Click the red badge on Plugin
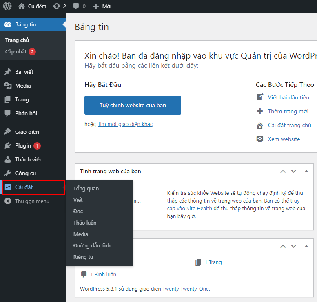Screen dimensions: 317x302 pyautogui.click(x=37, y=146)
